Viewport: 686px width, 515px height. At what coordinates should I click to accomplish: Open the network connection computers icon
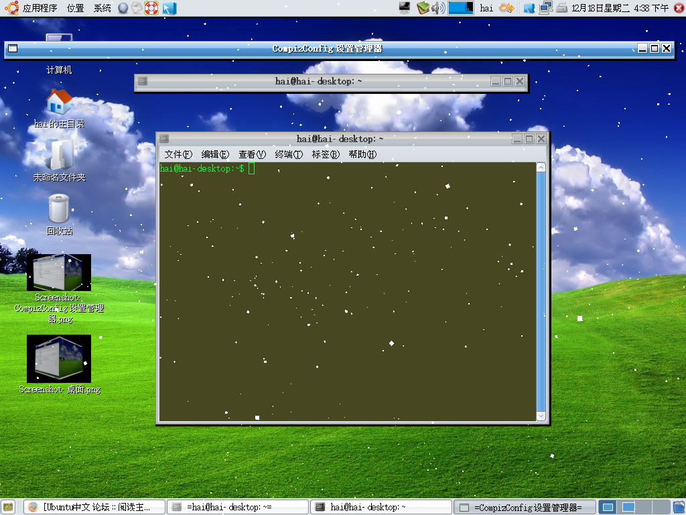pyautogui.click(x=545, y=8)
